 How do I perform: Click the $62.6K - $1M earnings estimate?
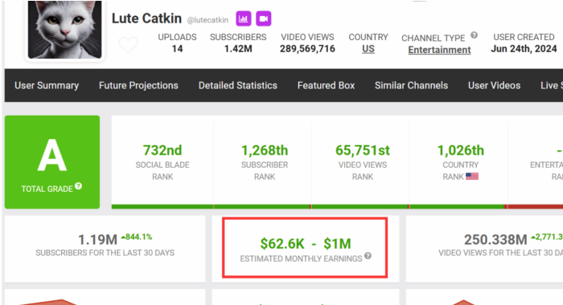(306, 244)
